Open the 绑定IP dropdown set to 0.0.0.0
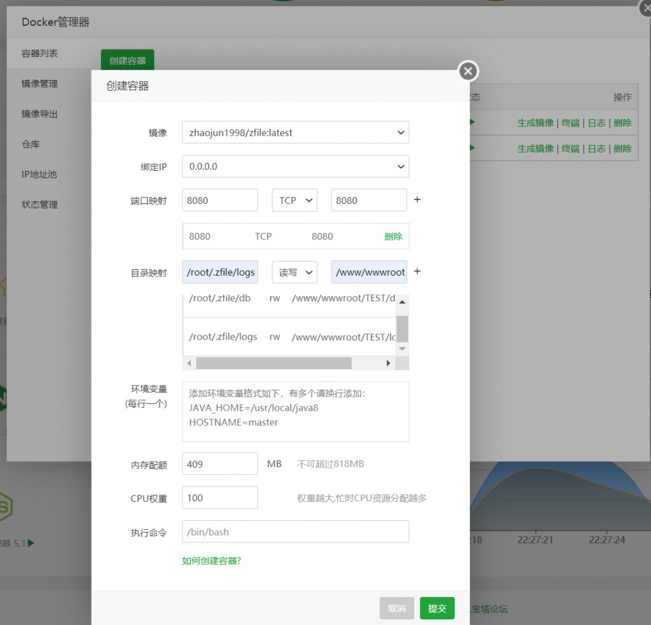 pos(295,166)
